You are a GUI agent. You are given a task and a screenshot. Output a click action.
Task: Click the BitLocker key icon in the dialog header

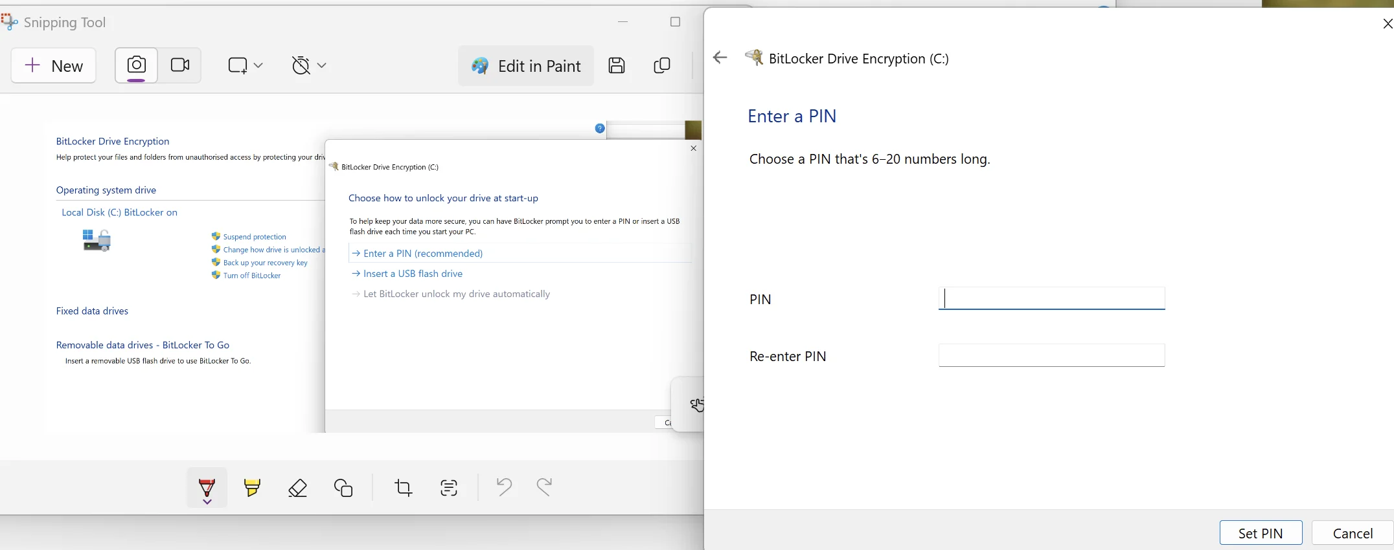(x=754, y=58)
